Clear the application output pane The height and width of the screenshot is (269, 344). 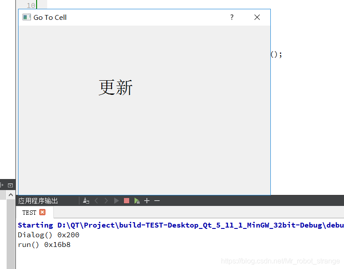(x=86, y=201)
